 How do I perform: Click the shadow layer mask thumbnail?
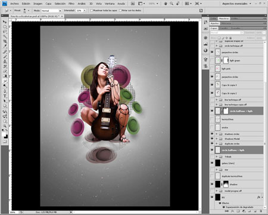[226, 185]
